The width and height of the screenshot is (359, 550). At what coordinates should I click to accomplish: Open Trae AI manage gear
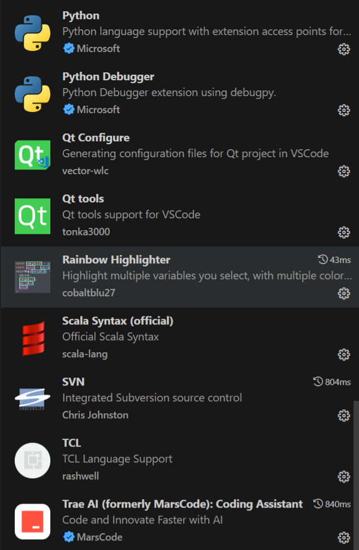pos(344,538)
